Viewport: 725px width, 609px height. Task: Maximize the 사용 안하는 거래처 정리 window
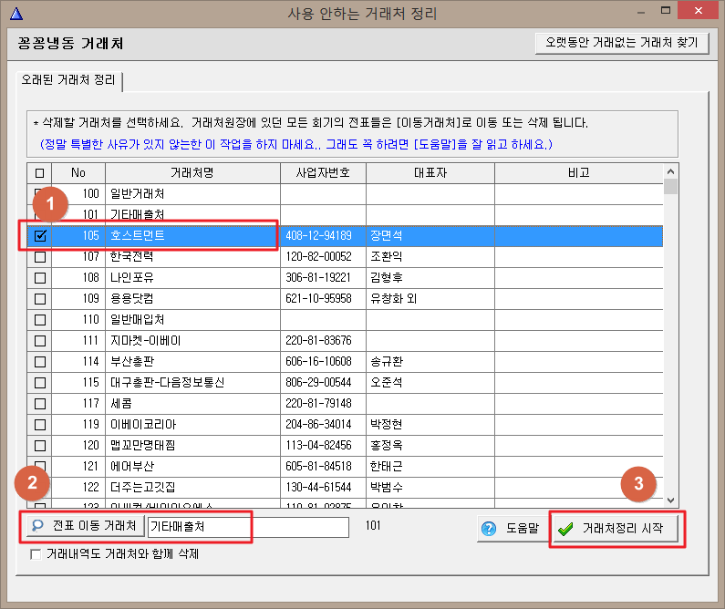click(666, 11)
